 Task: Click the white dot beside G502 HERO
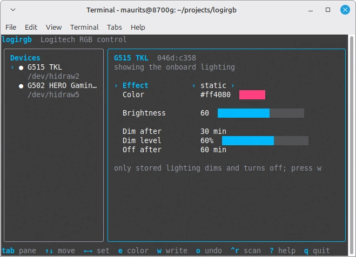pos(21,86)
